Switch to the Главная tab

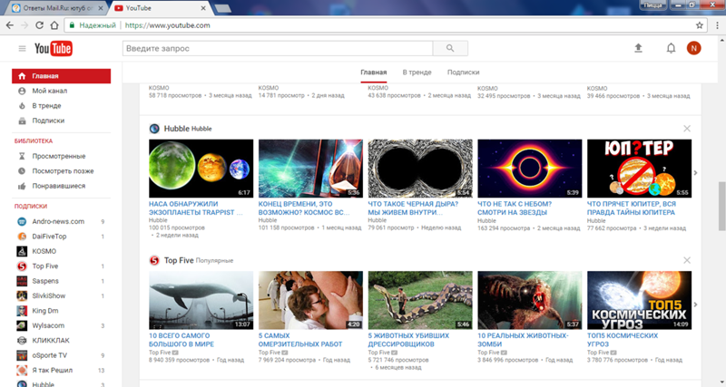(374, 73)
